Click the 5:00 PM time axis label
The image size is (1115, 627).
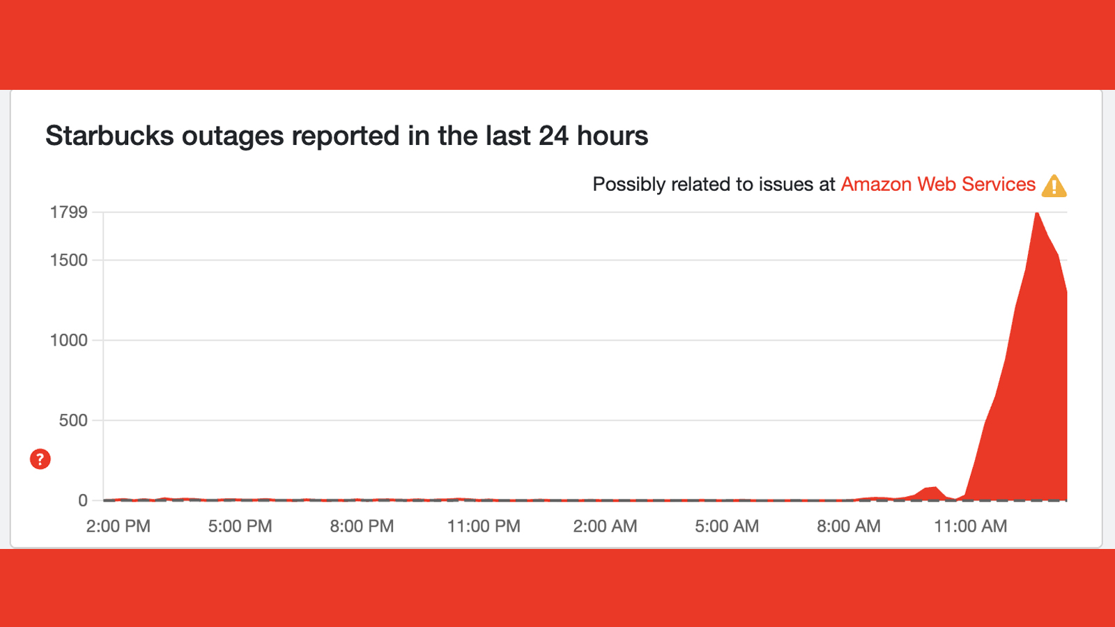[x=240, y=526]
